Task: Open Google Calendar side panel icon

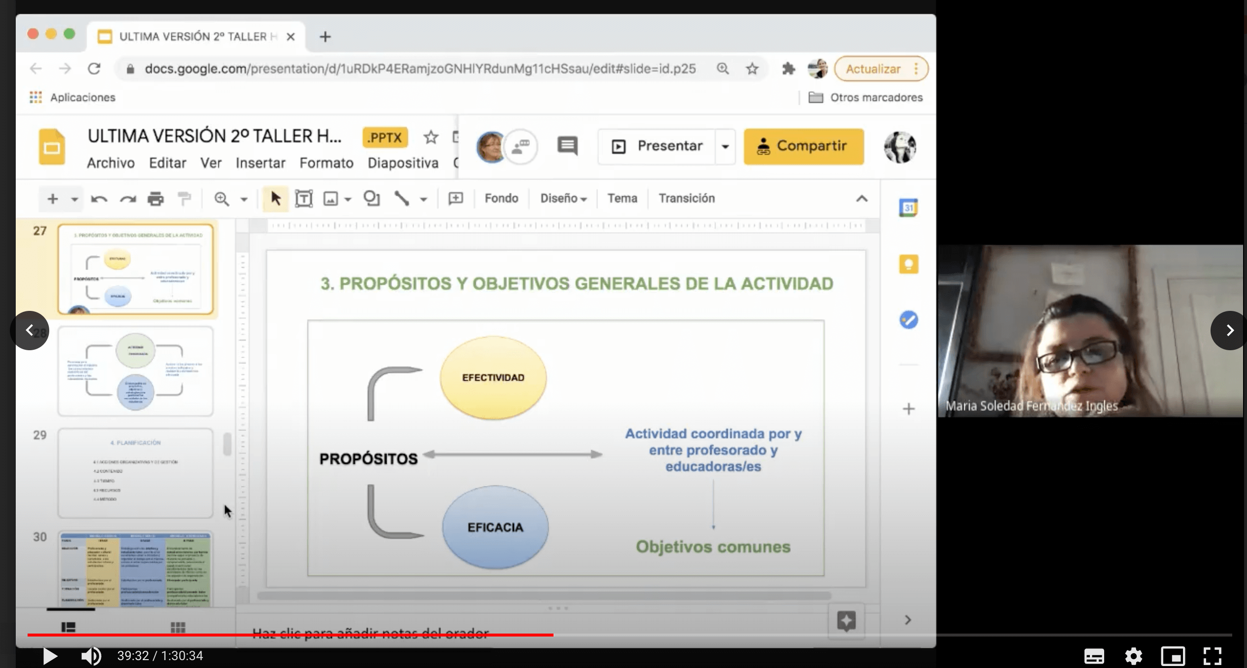Action: click(x=908, y=208)
